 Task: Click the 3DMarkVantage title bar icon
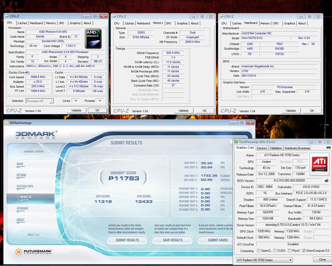coord(6,123)
